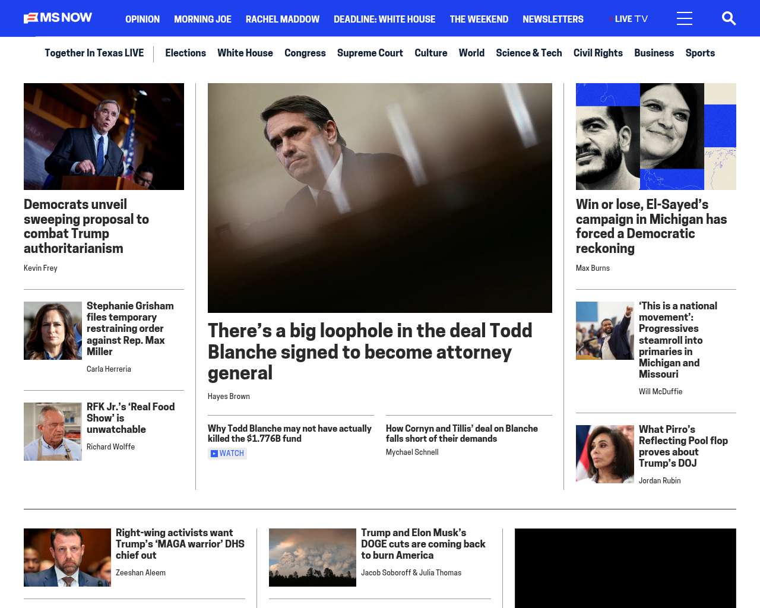Open the White House section
Image resolution: width=760 pixels, height=608 pixels.
(x=245, y=53)
